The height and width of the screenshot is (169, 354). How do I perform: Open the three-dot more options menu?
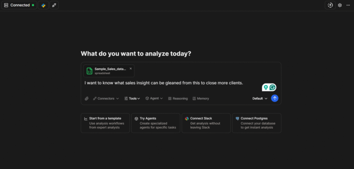click(348, 5)
